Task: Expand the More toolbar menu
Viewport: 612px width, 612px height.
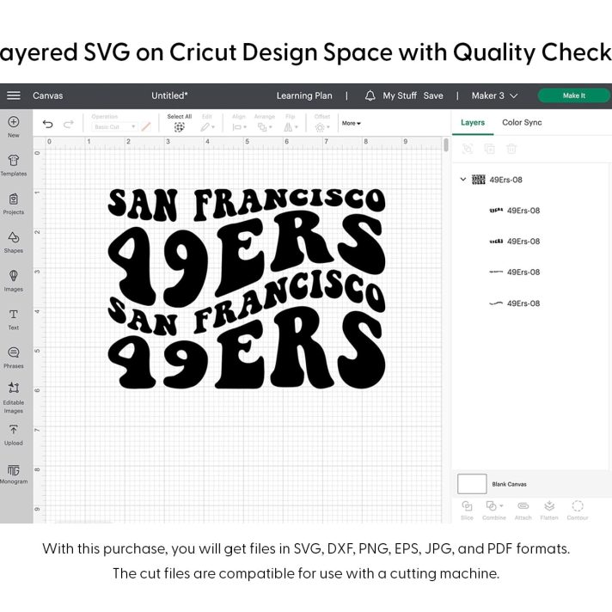Action: click(352, 123)
